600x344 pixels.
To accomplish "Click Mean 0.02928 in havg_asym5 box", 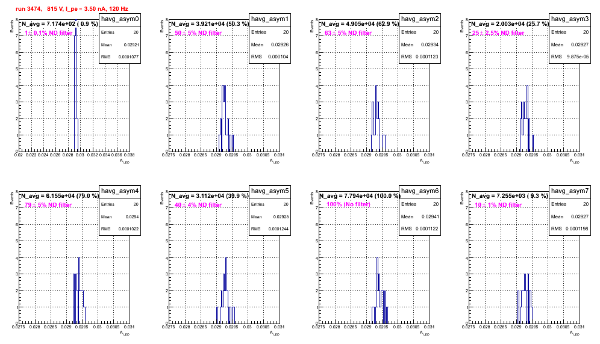I will coord(270,217).
